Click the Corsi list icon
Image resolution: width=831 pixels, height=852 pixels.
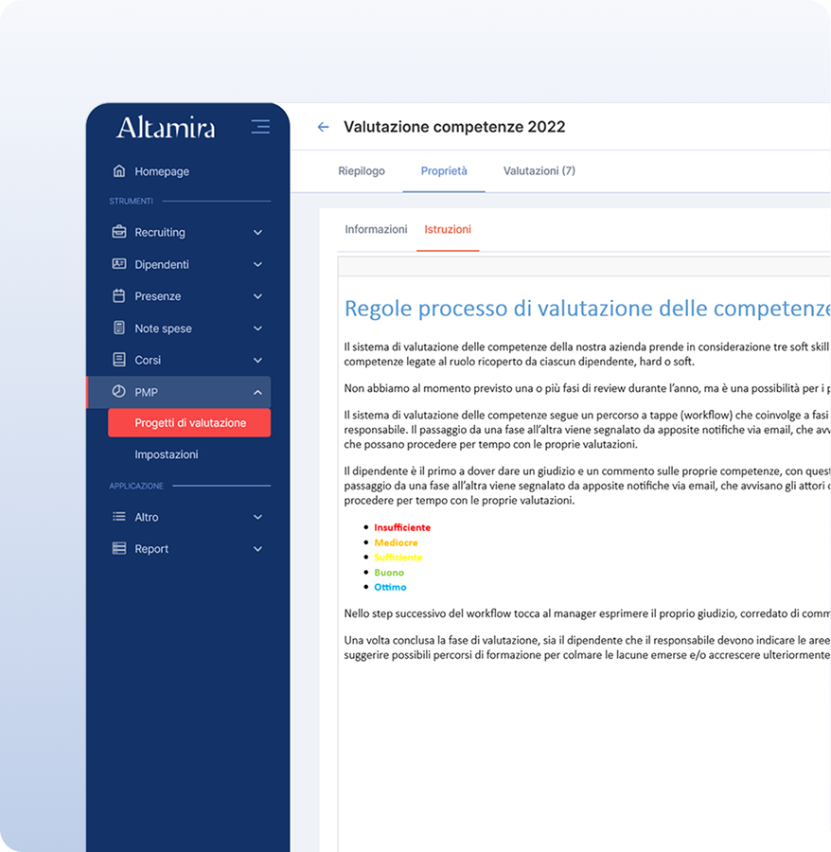(x=118, y=360)
